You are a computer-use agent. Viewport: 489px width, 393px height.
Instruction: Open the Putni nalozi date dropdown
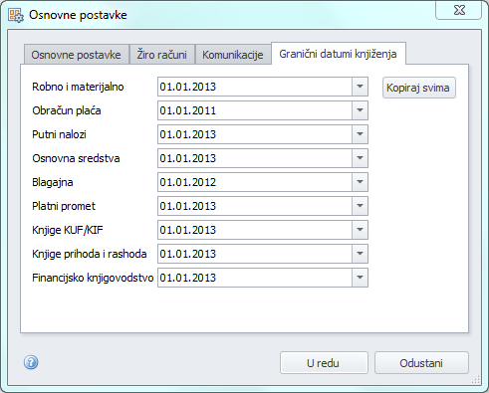360,134
